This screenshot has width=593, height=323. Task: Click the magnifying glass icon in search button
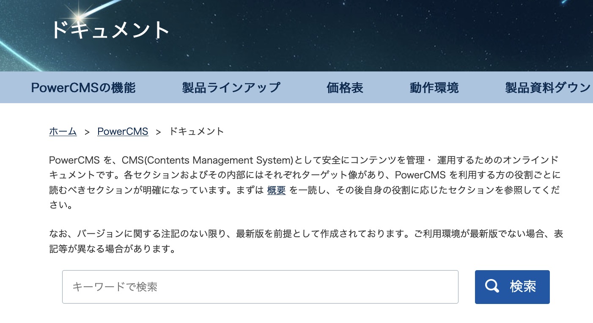click(492, 286)
